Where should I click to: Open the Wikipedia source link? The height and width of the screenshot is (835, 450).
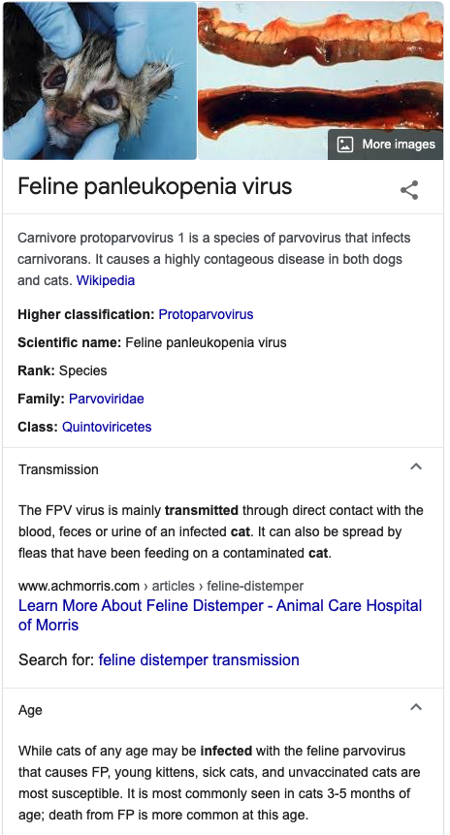106,280
